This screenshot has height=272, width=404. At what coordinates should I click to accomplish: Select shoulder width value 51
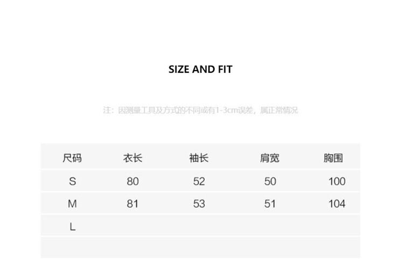tap(270, 204)
